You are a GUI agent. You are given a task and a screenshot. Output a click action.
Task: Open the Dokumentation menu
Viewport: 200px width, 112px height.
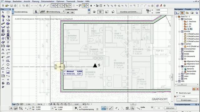click(47, 1)
